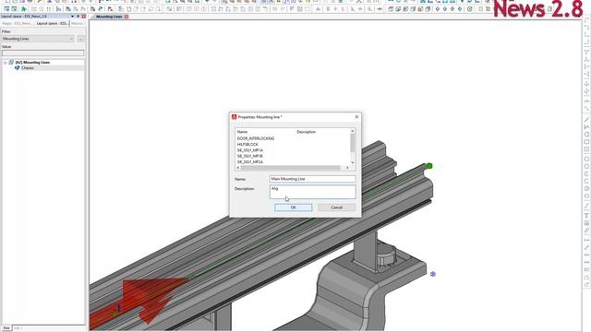The height and width of the screenshot is (332, 591).
Task: Click the list scroll-right arrow
Action: pyautogui.click(x=347, y=168)
